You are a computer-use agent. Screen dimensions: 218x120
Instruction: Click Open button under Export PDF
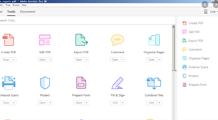coord(79,60)
